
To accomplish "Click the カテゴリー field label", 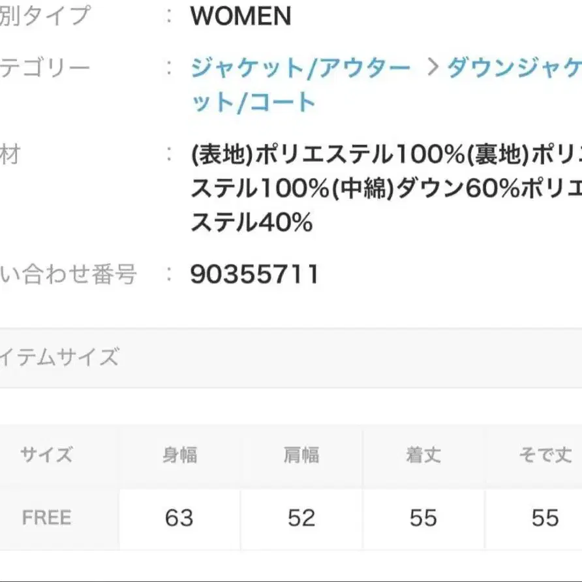I will (44, 68).
